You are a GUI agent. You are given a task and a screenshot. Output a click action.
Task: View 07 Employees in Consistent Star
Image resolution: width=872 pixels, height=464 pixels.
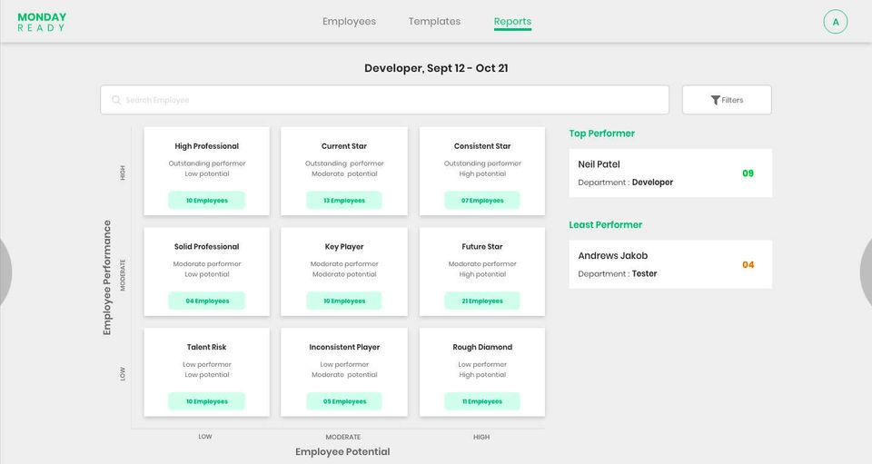tap(482, 201)
